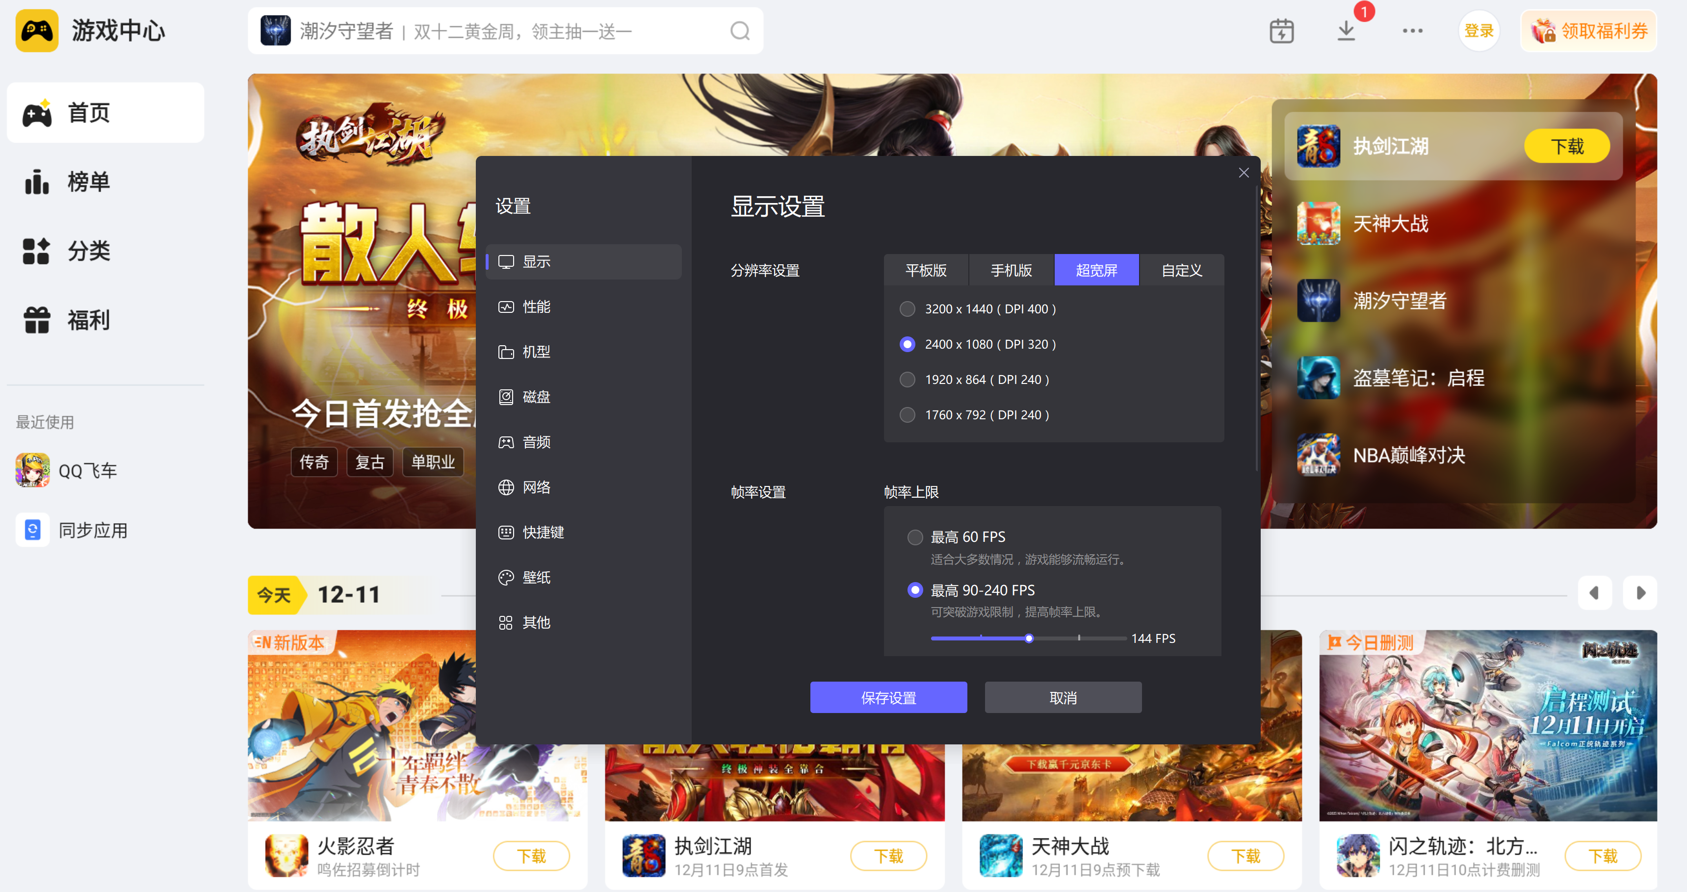Choose 最高 60 FPS frame rate
Viewport: 1687px width, 892px height.
[x=915, y=537]
